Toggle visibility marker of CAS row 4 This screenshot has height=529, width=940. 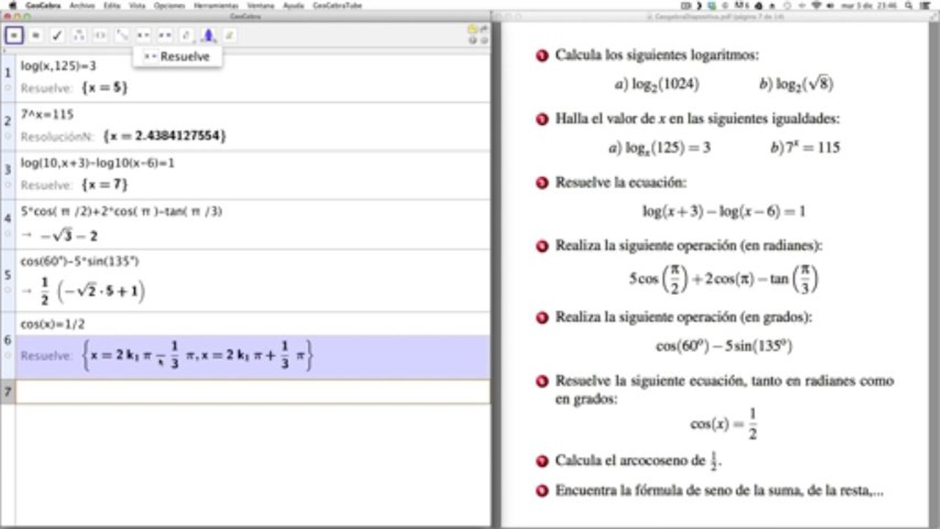tap(8, 234)
